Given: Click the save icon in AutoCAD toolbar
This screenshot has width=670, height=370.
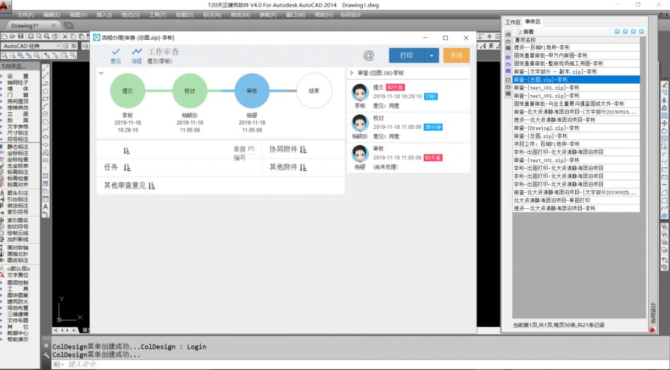Looking at the screenshot, I should (x=20, y=36).
